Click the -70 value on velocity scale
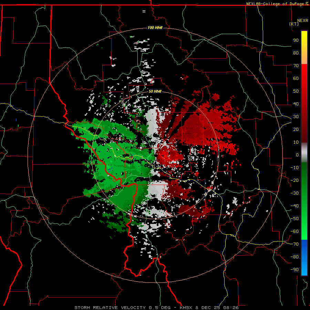Screen dimensions: 310x310 coord(294,244)
